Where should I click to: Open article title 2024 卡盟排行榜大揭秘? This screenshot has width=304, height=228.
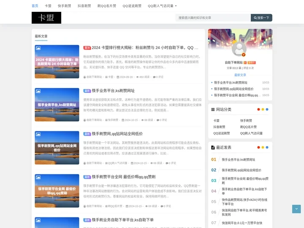[x=145, y=48]
